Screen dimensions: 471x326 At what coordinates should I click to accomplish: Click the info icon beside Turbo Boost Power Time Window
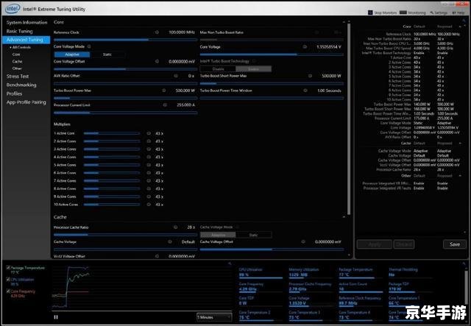click(305, 91)
